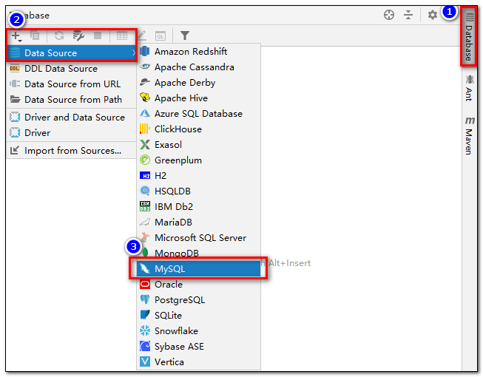Viewport: 483px width, 377px height.
Task: Select IBM Db2 data source
Action: tap(199, 206)
